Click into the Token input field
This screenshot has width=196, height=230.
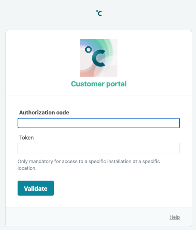[x=99, y=148]
